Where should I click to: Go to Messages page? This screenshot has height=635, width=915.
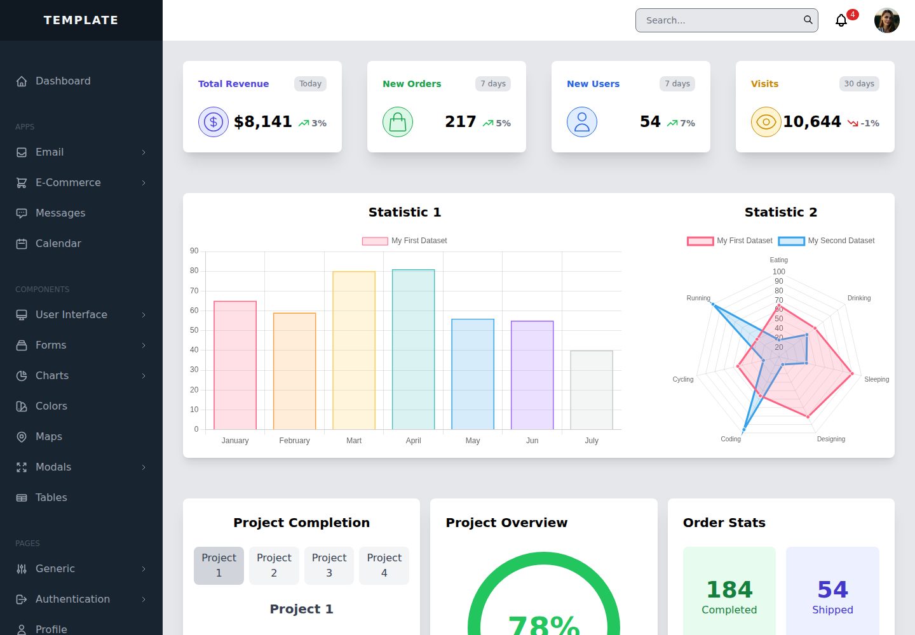pos(81,213)
